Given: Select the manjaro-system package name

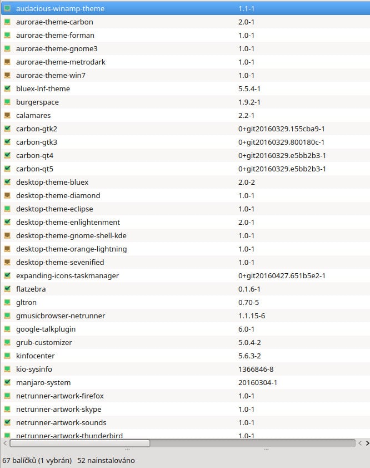Looking at the screenshot, I should click(x=43, y=383).
